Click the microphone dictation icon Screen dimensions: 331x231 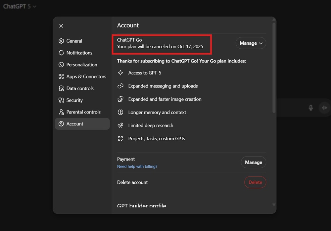pyautogui.click(x=310, y=108)
